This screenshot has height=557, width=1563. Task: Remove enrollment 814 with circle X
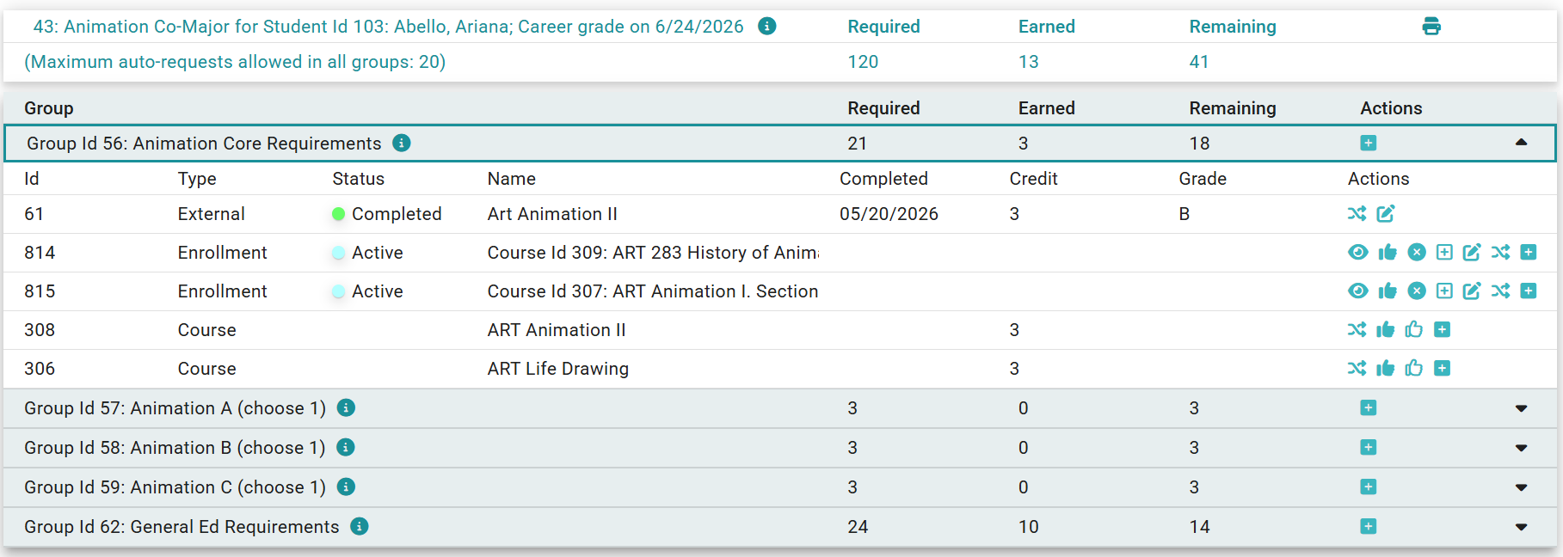[x=1417, y=252]
